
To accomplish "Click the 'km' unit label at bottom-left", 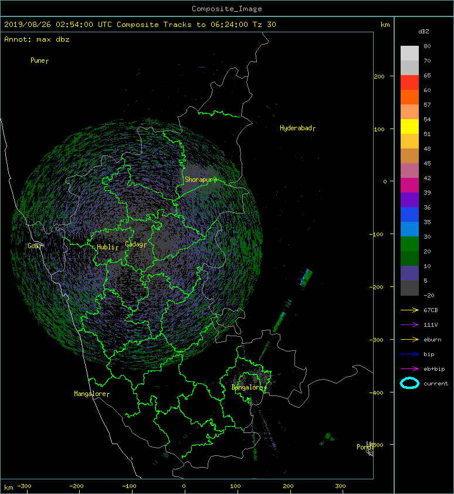I will pos(9,488).
